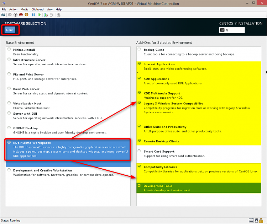The width and height of the screenshot is (267, 224).
Task: Open the View menu
Action: 49,9
